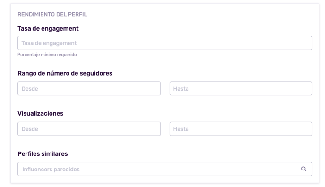325x187 pixels.
Task: Focus the Tasa de engagement input field
Action: (165, 43)
